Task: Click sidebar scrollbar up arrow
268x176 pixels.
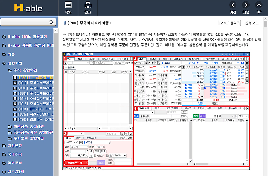Action: click(x=55, y=31)
